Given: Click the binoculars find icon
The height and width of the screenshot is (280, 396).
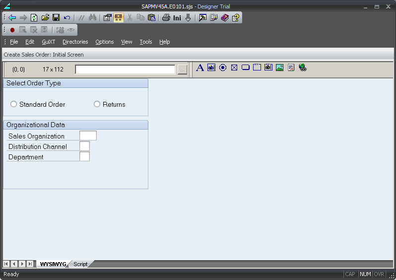Looking at the screenshot, I should point(92,17).
